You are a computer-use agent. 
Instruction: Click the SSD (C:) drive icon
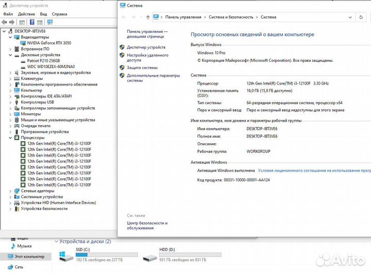coord(66,256)
